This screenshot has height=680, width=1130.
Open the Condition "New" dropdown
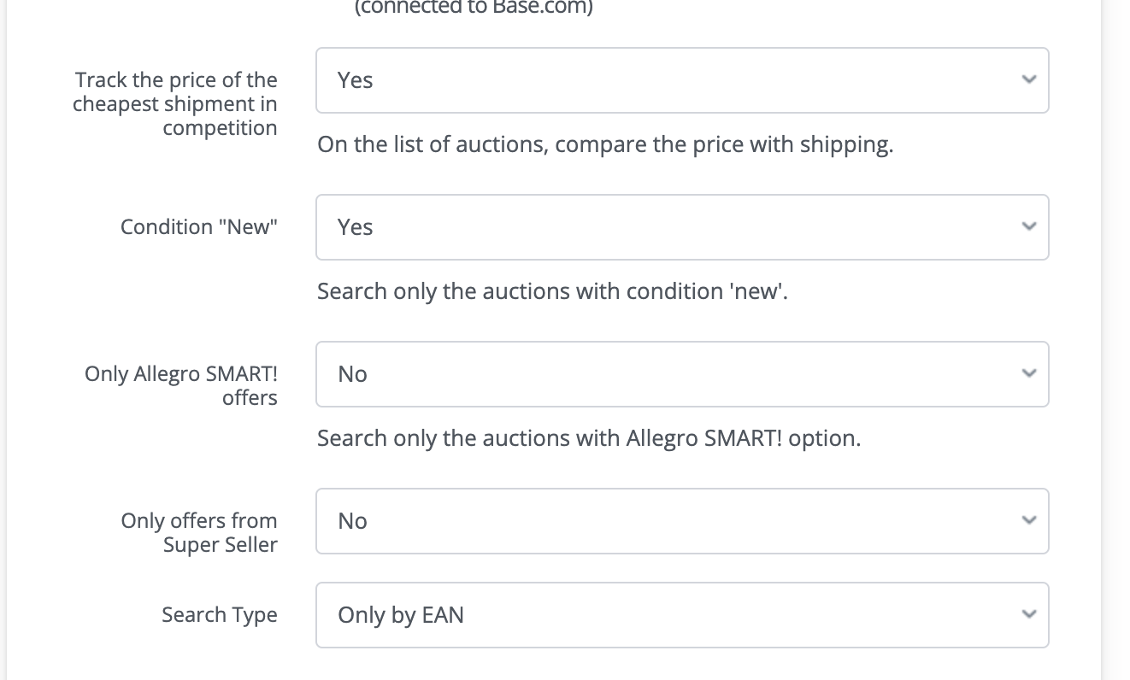click(681, 227)
